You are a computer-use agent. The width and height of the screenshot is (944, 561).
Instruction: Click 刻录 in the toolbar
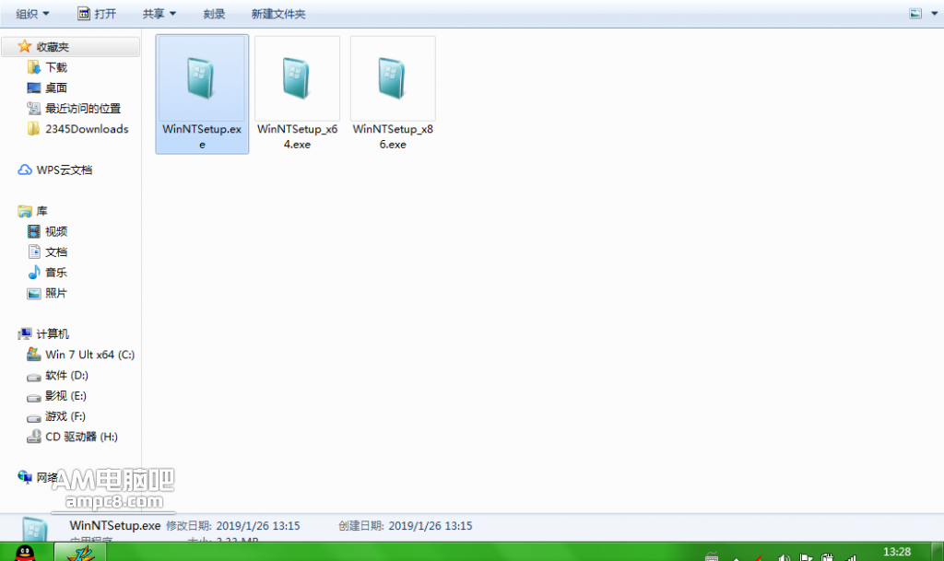coord(214,14)
